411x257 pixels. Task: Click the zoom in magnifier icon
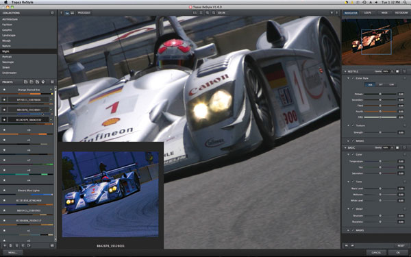coord(208,12)
